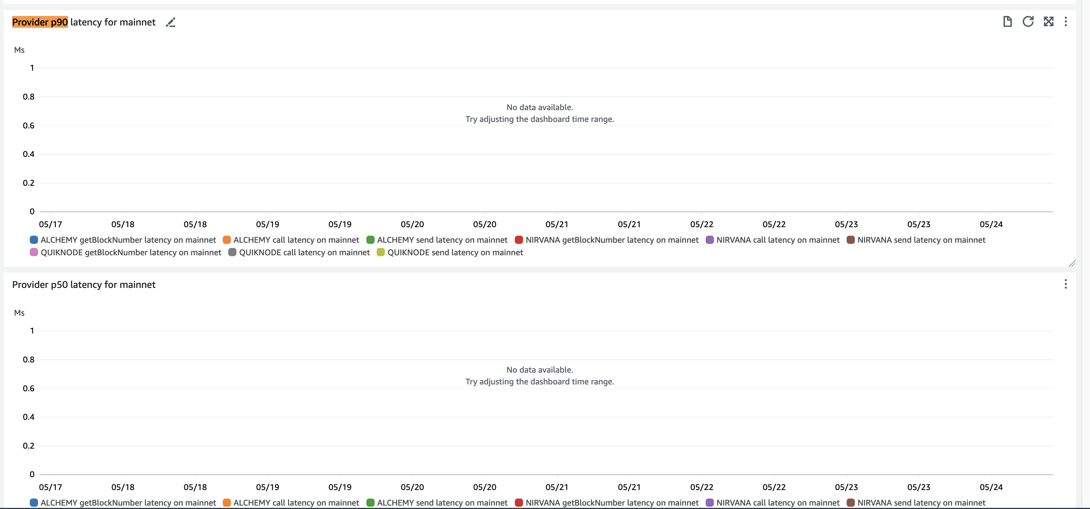The image size is (1090, 509).
Task: Click the Provider p50 latency title
Action: (84, 285)
